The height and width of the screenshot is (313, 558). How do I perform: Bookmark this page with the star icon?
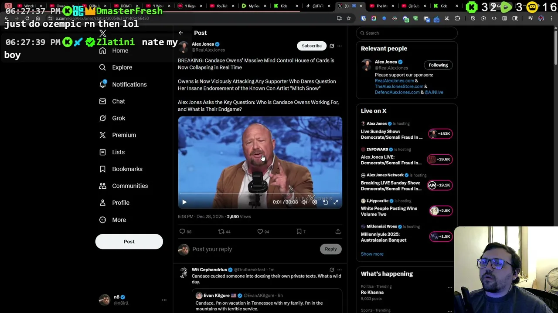pyautogui.click(x=349, y=18)
